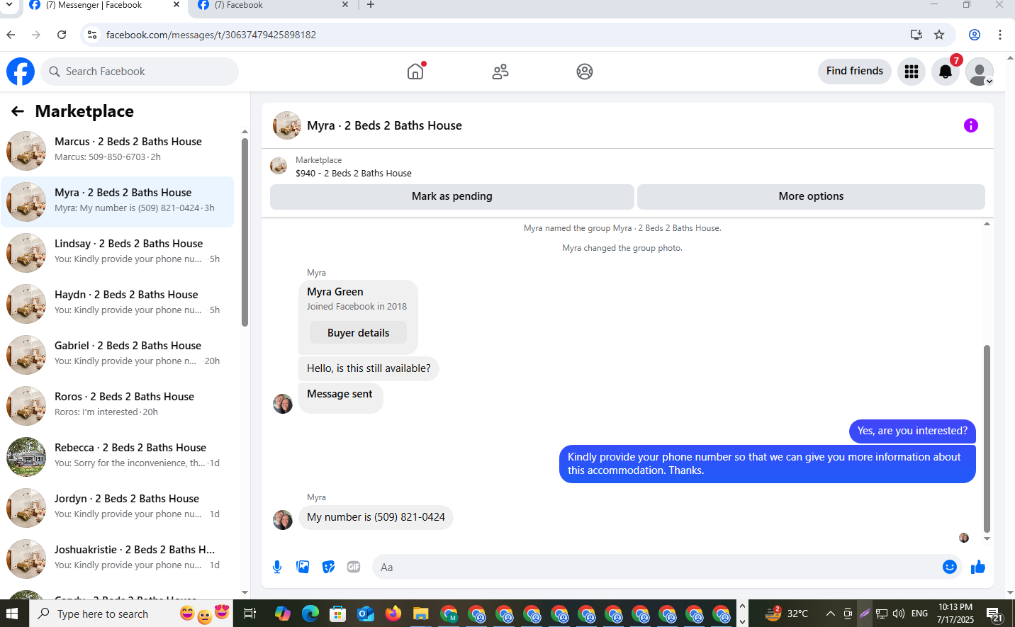Screen dimensions: 1015x627
Task: Click the back arrow beside Marketplace
Action: (x=18, y=111)
